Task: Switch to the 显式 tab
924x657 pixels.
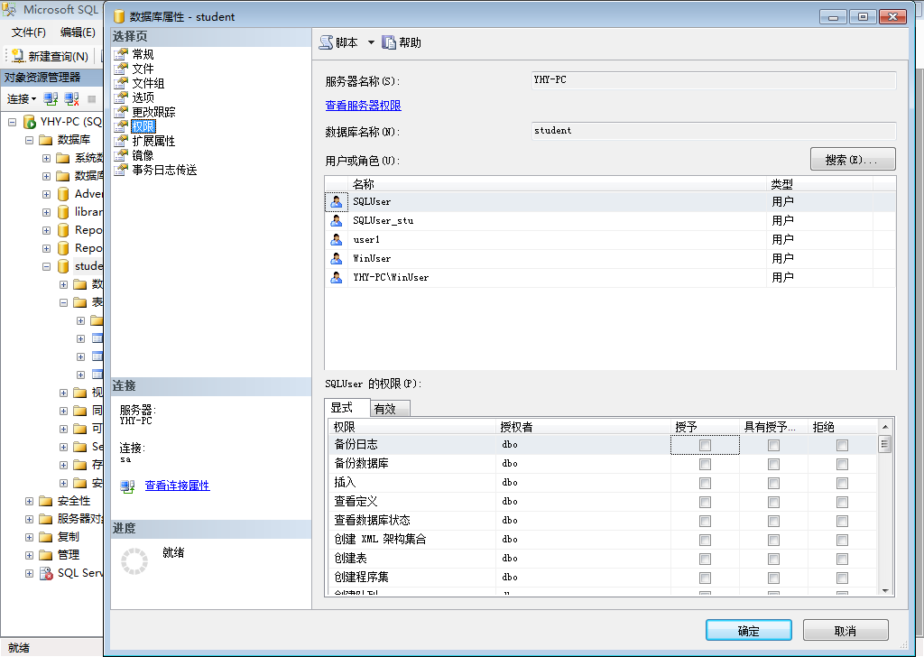Action: click(x=347, y=408)
